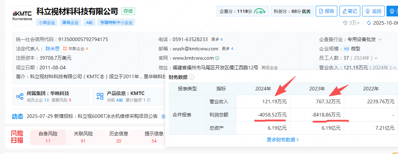Click the 2024年 利润总额 -4058.52万元 cell
This screenshot has width=398, height=154.
(263, 115)
